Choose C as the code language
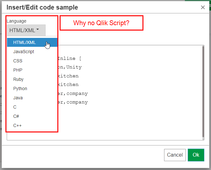The height and width of the screenshot is (170, 211). pos(15,107)
